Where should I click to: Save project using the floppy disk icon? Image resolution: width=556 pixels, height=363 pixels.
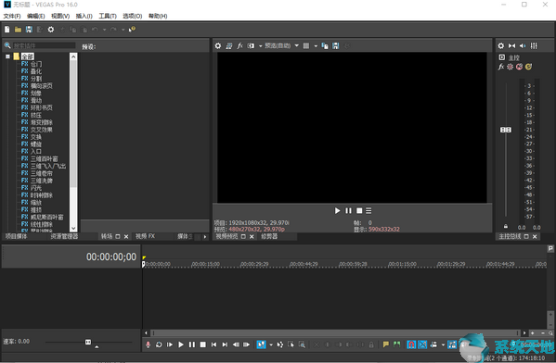coord(29,30)
